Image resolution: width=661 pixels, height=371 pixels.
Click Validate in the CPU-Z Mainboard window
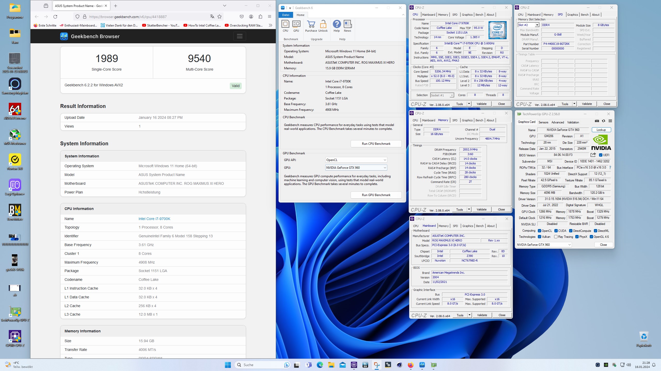point(482,315)
